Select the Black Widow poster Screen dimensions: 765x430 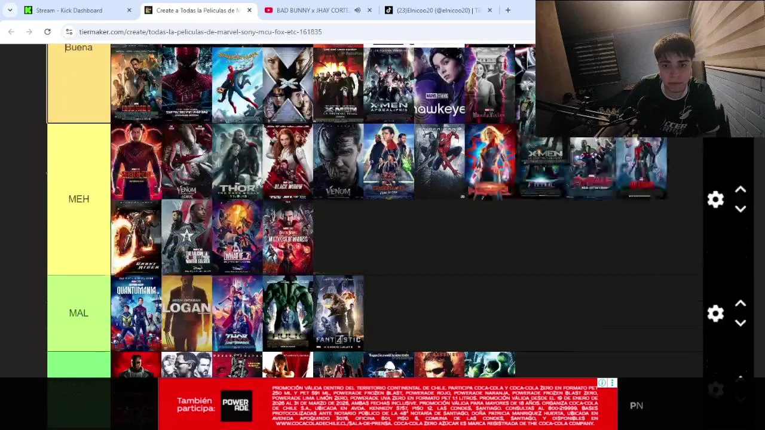coord(287,161)
